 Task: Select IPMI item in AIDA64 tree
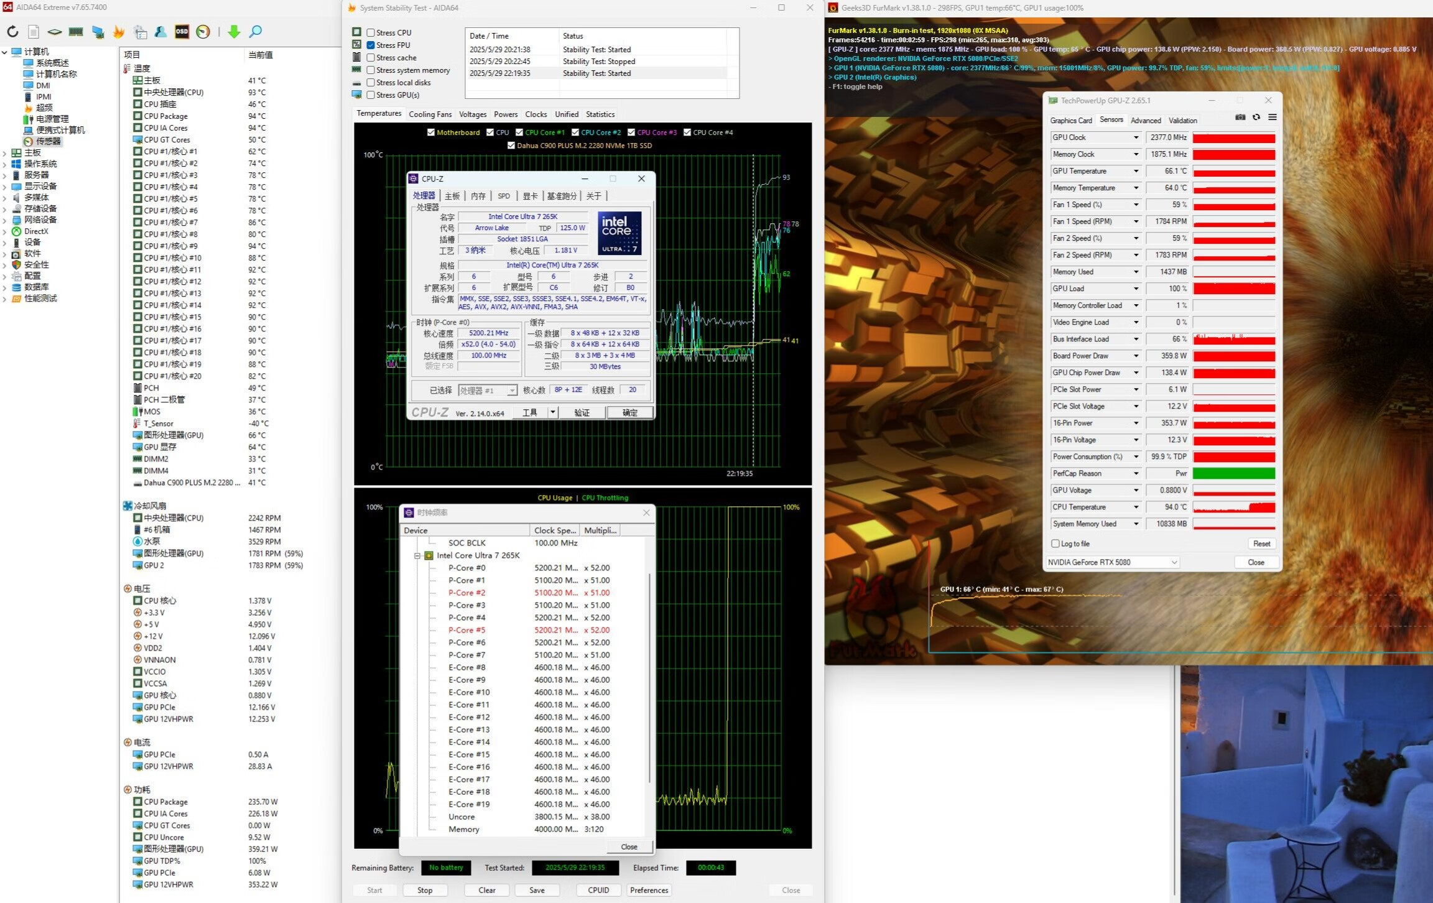[44, 96]
